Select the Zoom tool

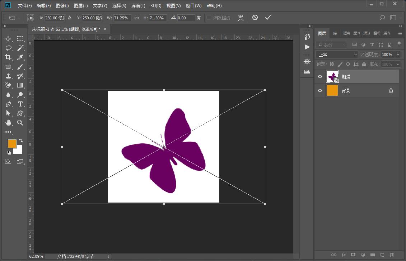(x=20, y=123)
